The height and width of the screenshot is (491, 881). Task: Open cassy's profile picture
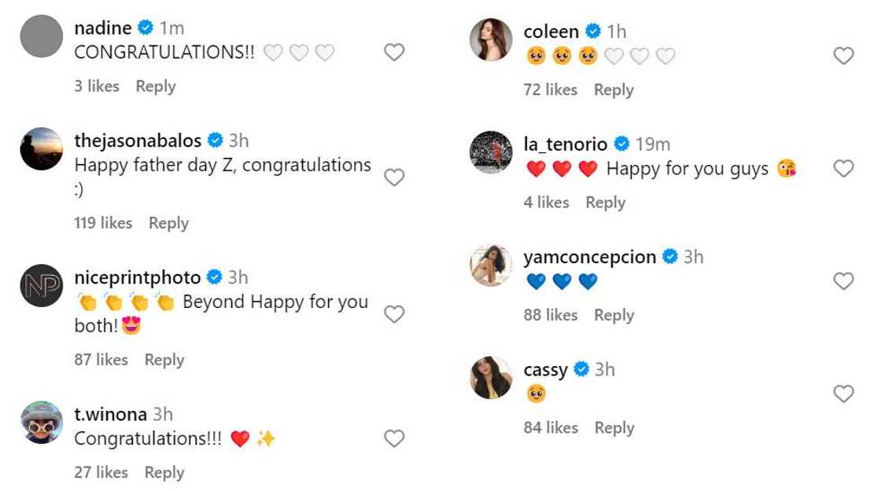(x=491, y=377)
